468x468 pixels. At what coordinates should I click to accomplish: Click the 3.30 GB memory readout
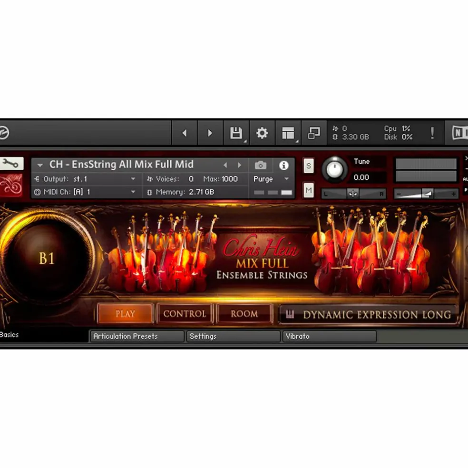click(355, 137)
